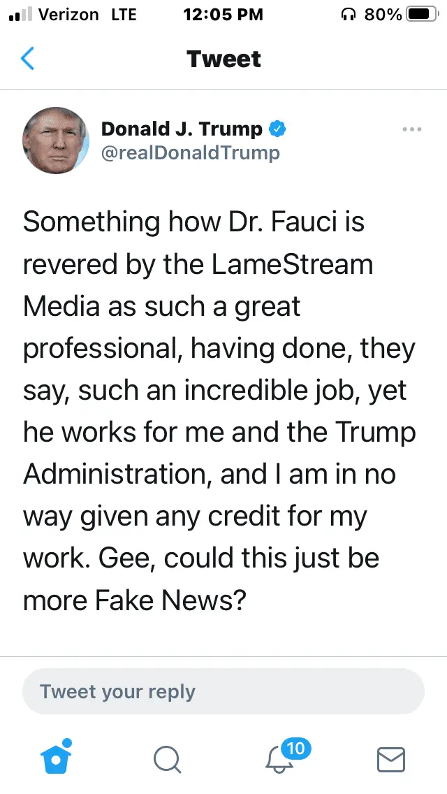Open the Search magnifier tab

tap(167, 760)
